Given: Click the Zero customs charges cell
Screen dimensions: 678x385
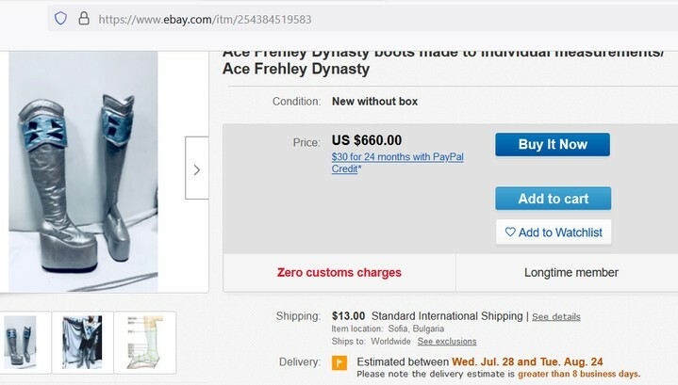Looking at the screenshot, I should [x=339, y=273].
